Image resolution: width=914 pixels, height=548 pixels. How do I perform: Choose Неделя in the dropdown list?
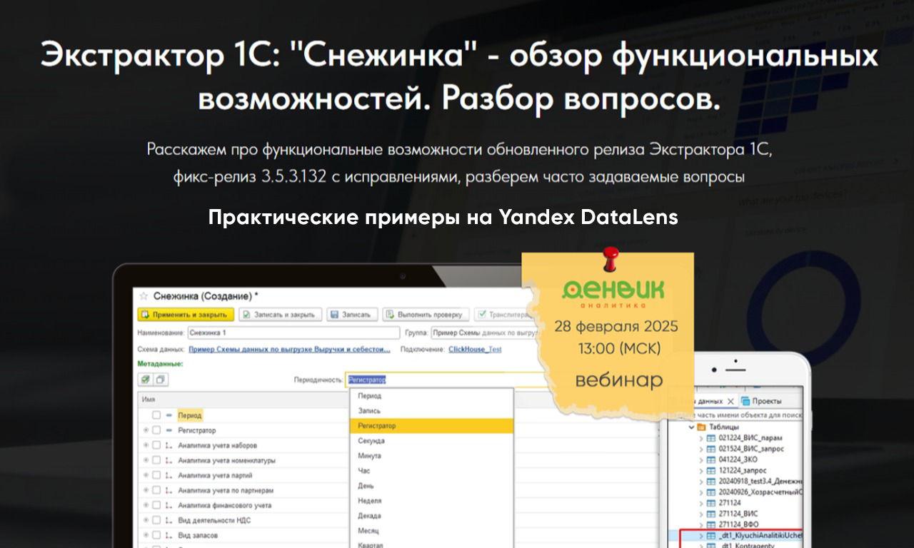(x=431, y=500)
